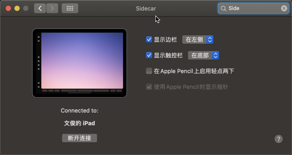The image size is (292, 155).
Task: Click the touch bar strip in iPad preview
Action: click(82, 91)
